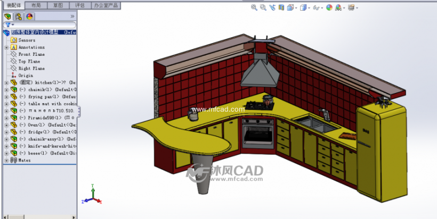Expand the chainik-assy<1> node

[6, 139]
